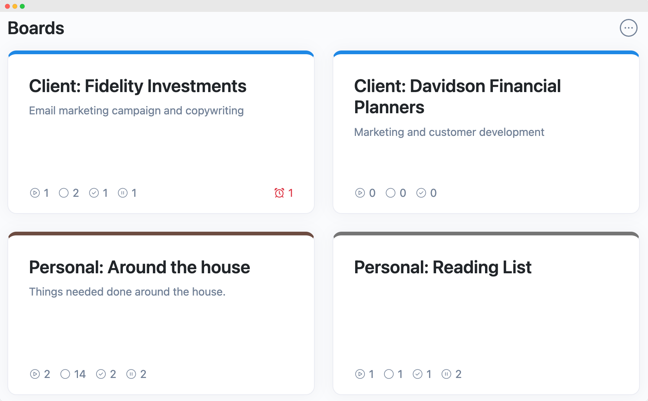Viewport: 648px width, 401px height.
Task: Click the paused icon on Fidelity Investments board
Action: point(122,193)
